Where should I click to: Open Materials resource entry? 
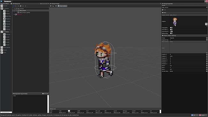click(x=7, y=24)
